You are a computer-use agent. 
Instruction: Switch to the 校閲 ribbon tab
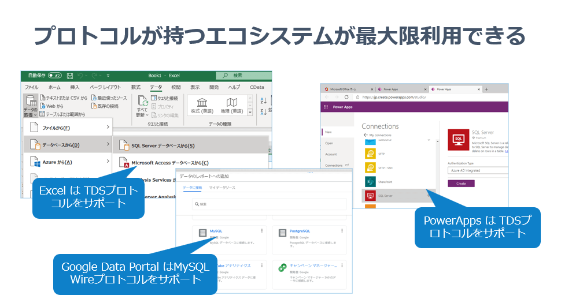[176, 87]
